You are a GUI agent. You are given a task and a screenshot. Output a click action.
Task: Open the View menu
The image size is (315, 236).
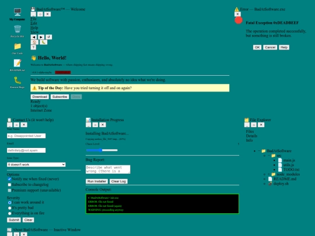[x=34, y=32]
